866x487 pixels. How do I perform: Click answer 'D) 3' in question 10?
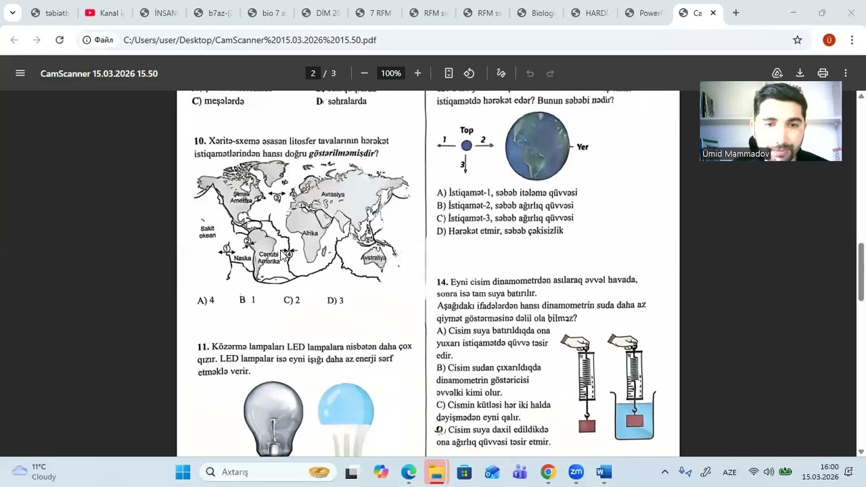click(x=335, y=300)
